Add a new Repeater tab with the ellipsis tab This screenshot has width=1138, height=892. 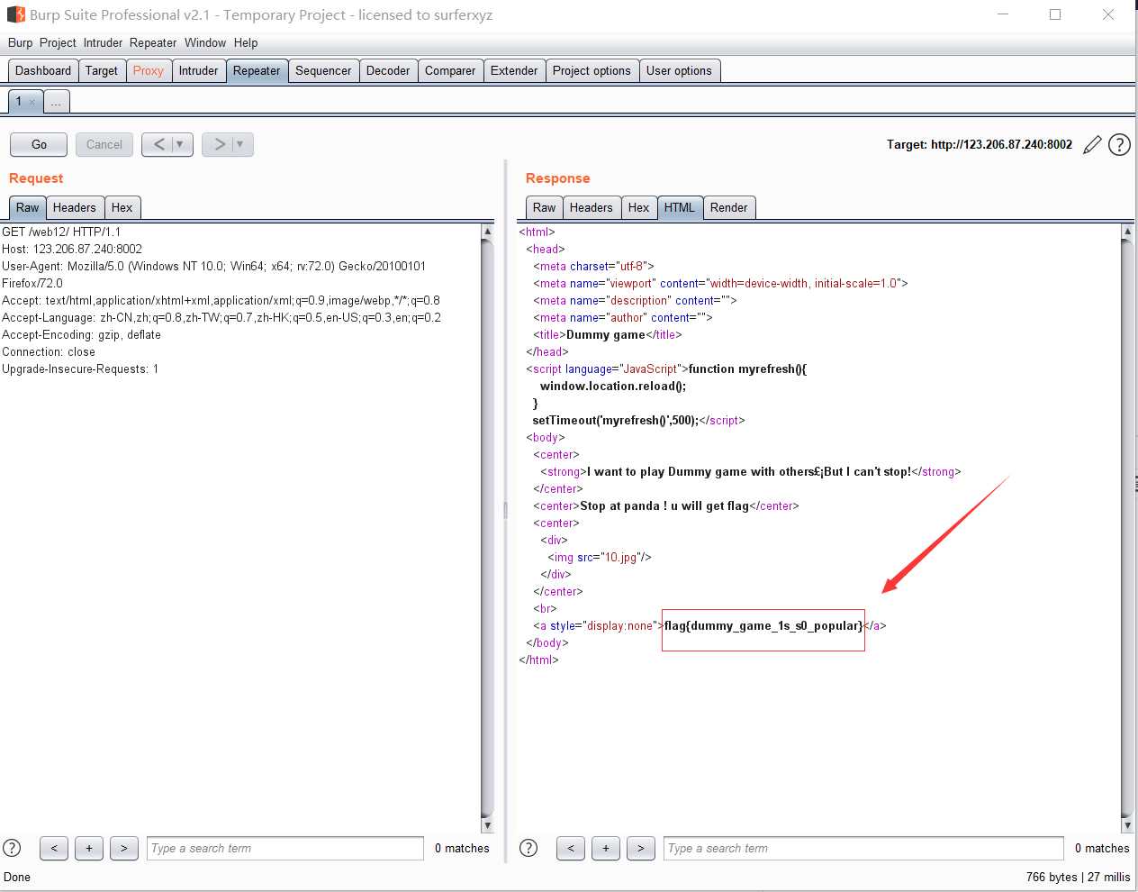pyautogui.click(x=56, y=102)
